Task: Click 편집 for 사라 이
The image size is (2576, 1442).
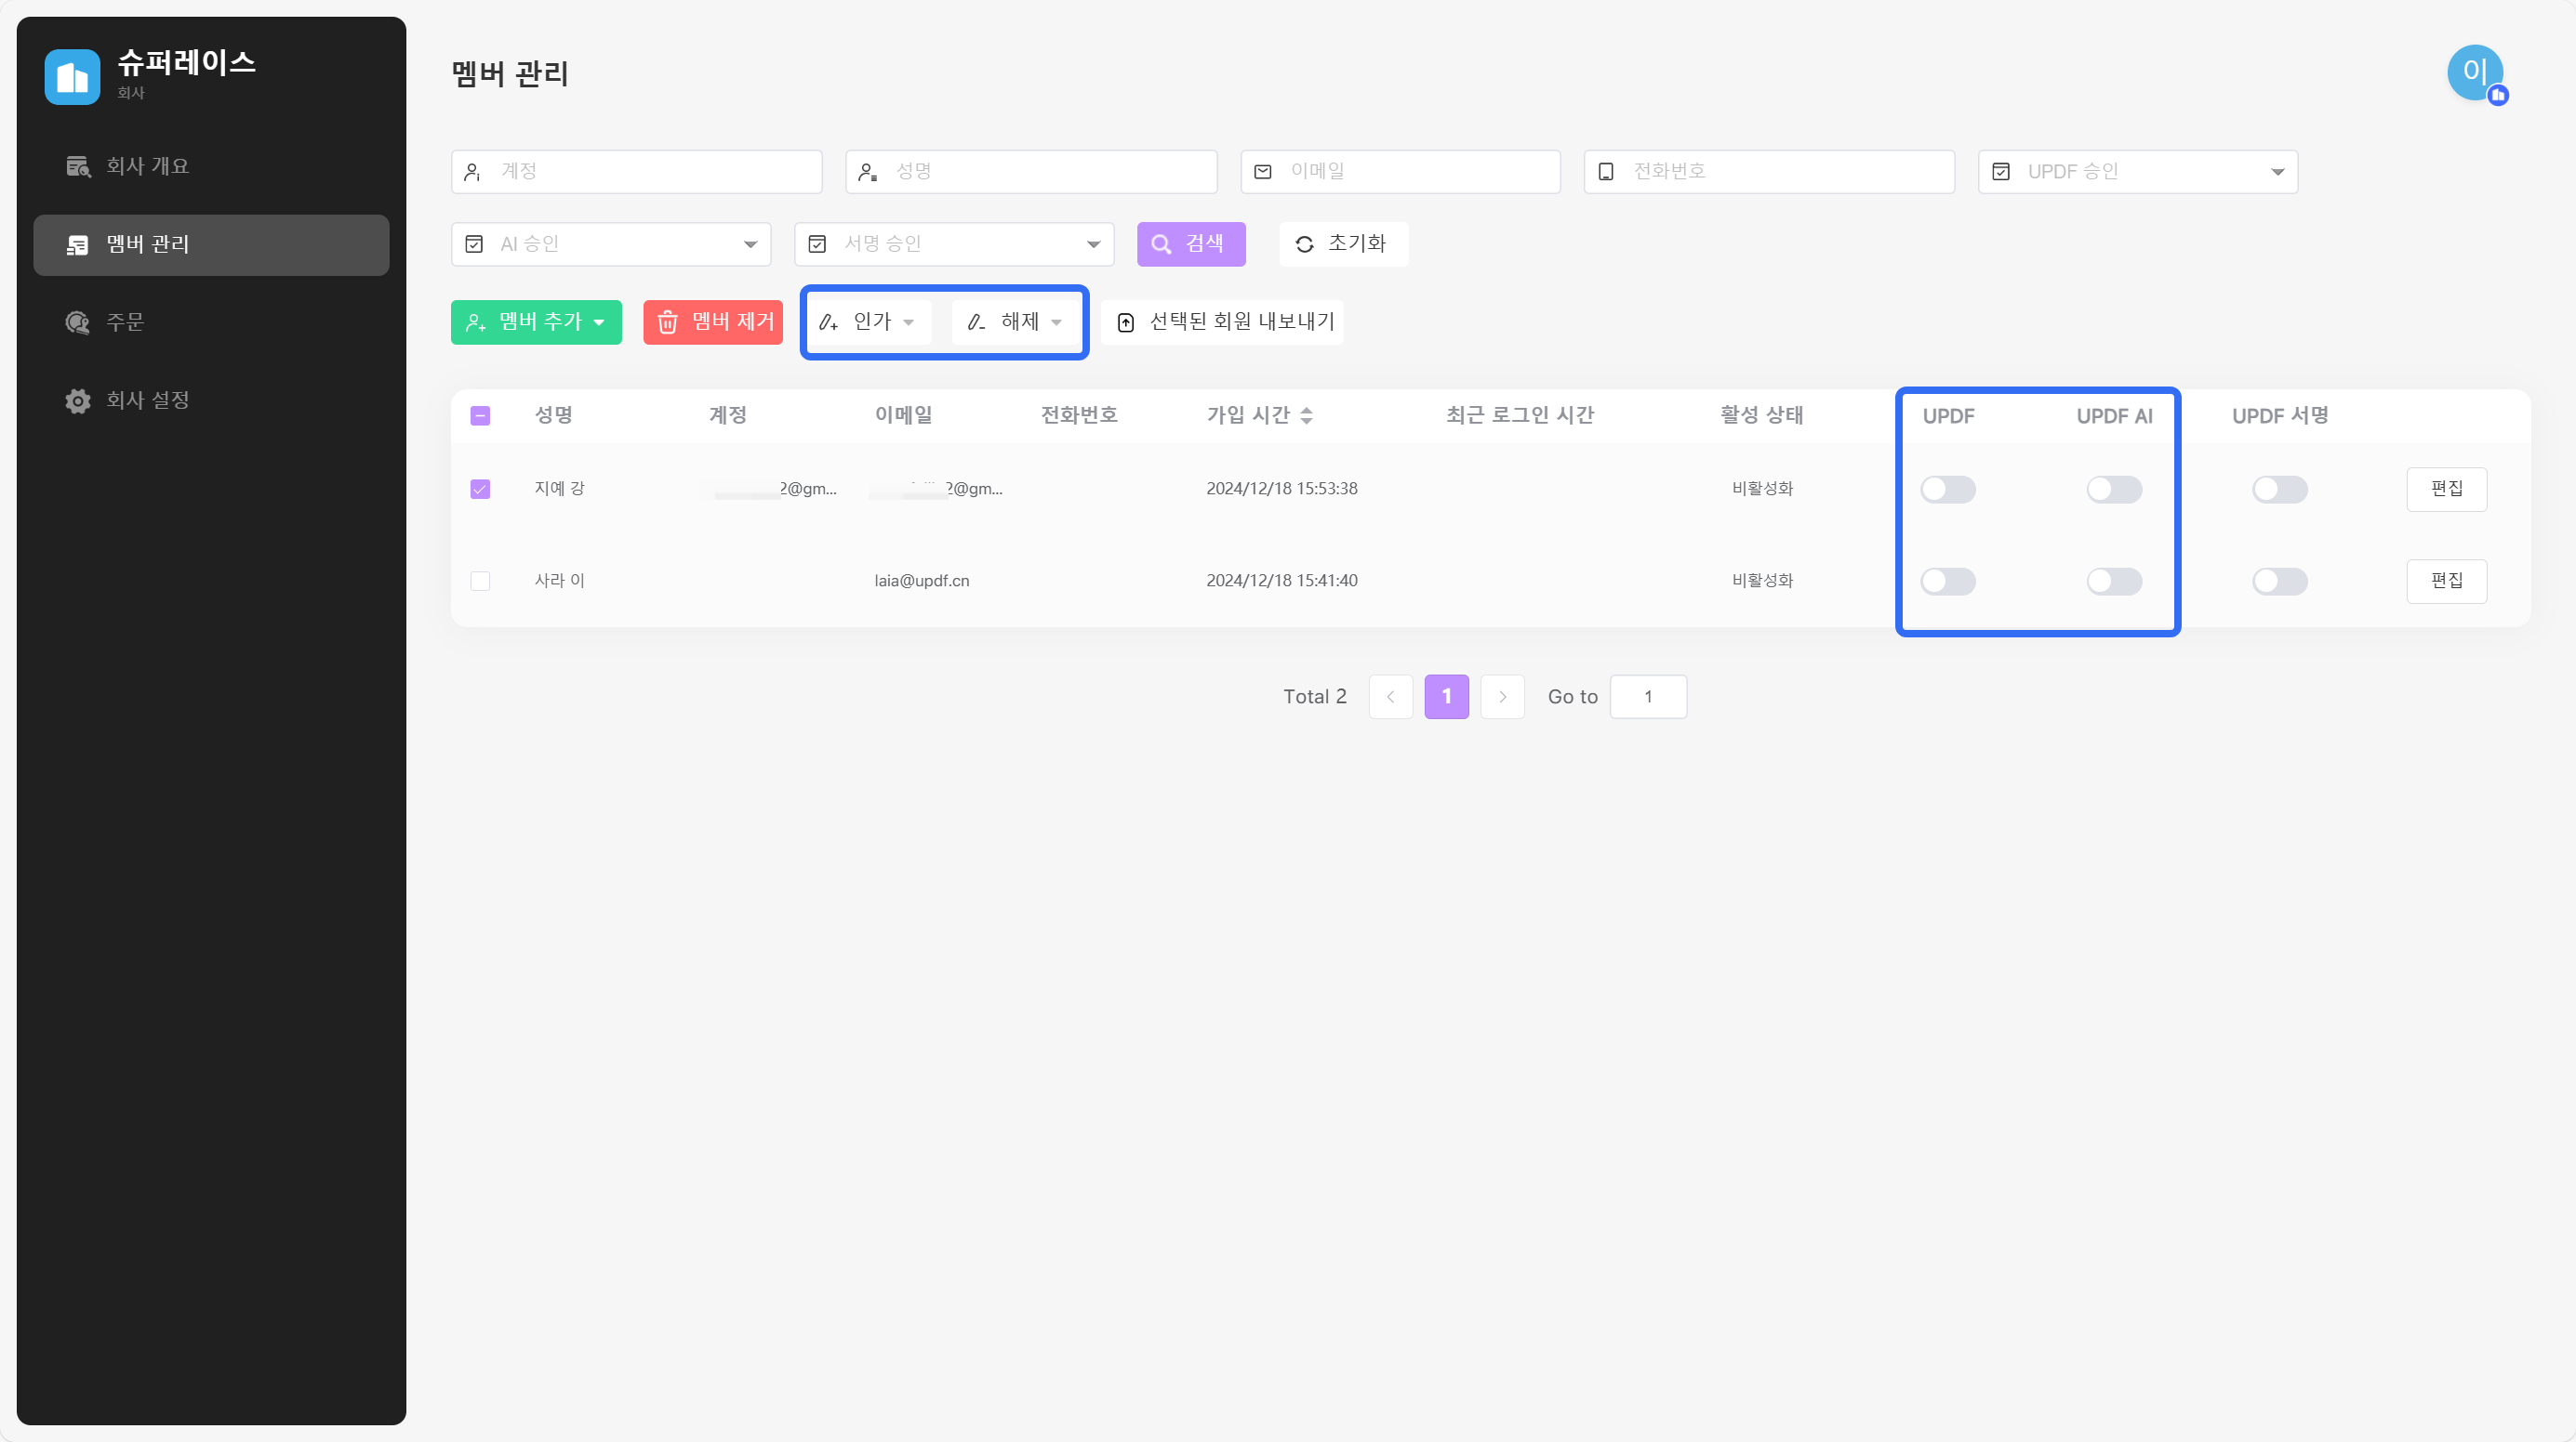Action: tap(2447, 581)
